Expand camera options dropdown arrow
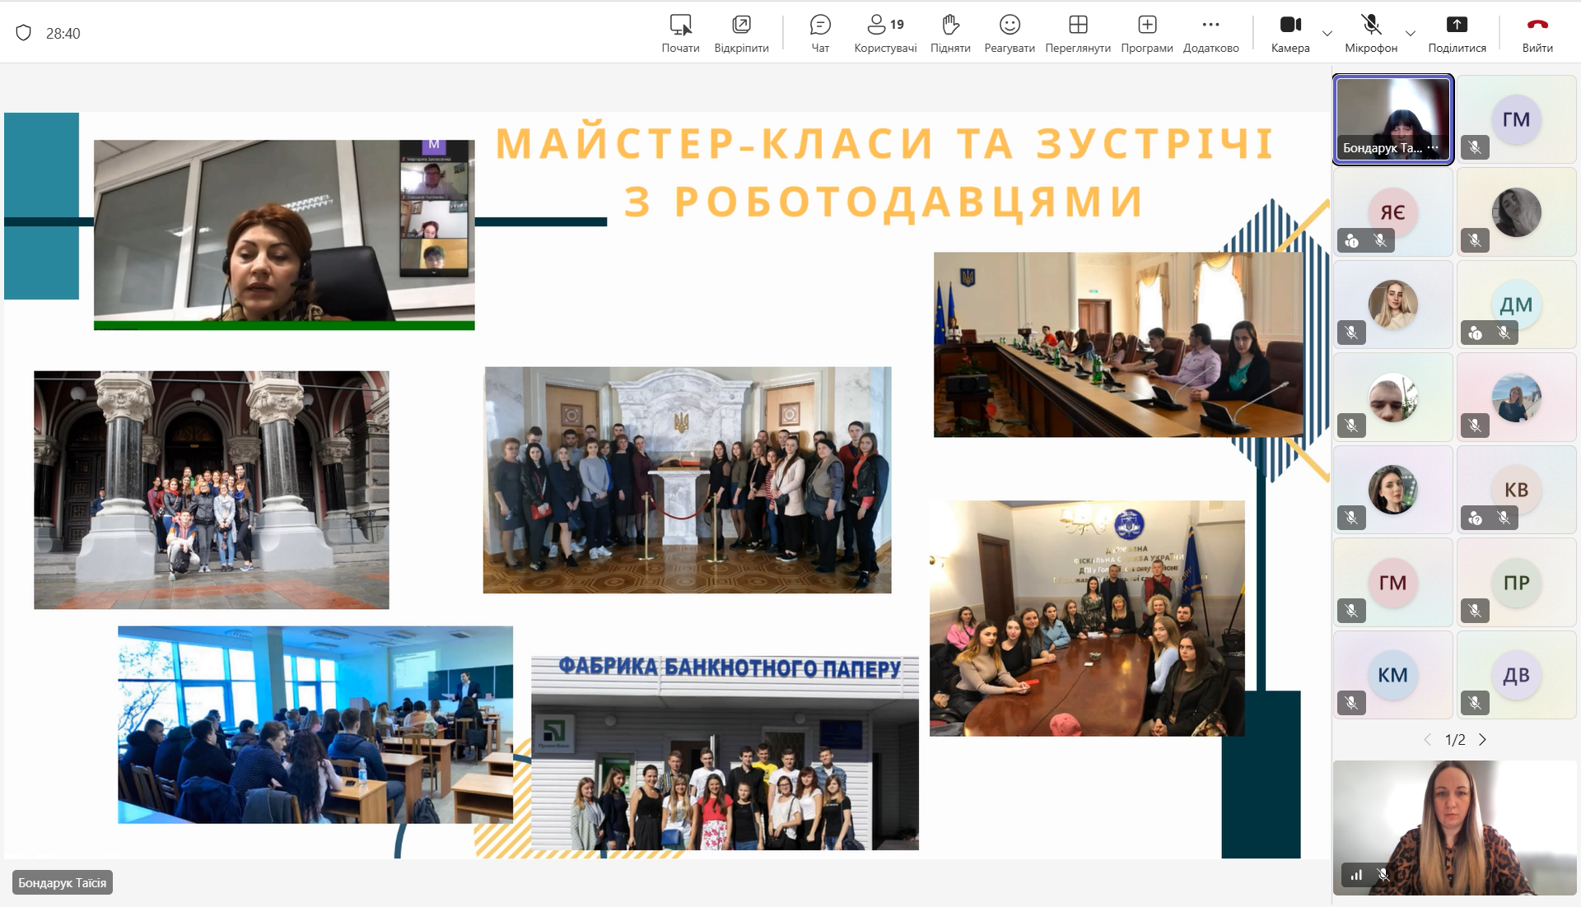Image resolution: width=1581 pixels, height=907 pixels. point(1327,34)
